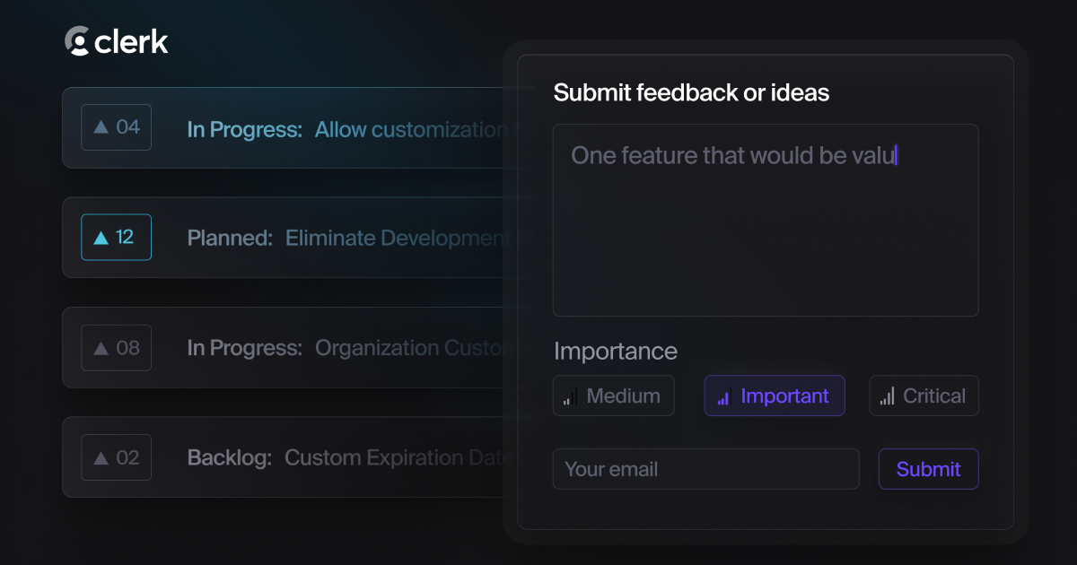Upvote the Backlog item with 02 votes
The width and height of the screenshot is (1077, 565).
tap(116, 456)
